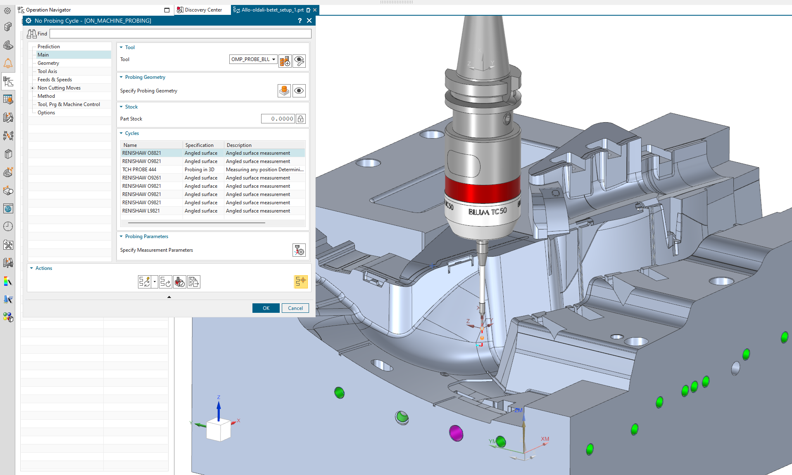
Task: Open the settings gear in the left sidebar
Action: click(x=7, y=10)
